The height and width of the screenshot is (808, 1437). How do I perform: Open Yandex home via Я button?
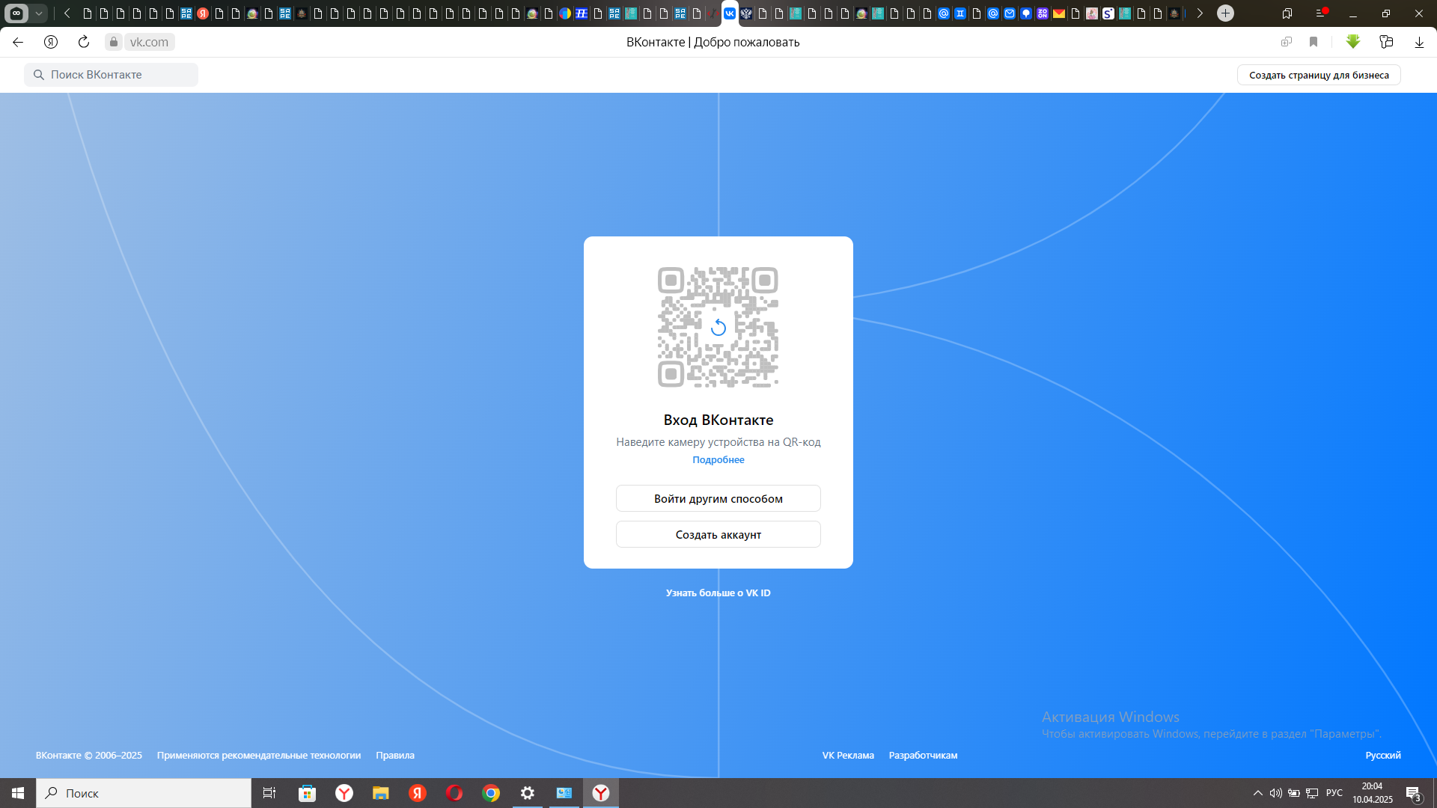(51, 42)
